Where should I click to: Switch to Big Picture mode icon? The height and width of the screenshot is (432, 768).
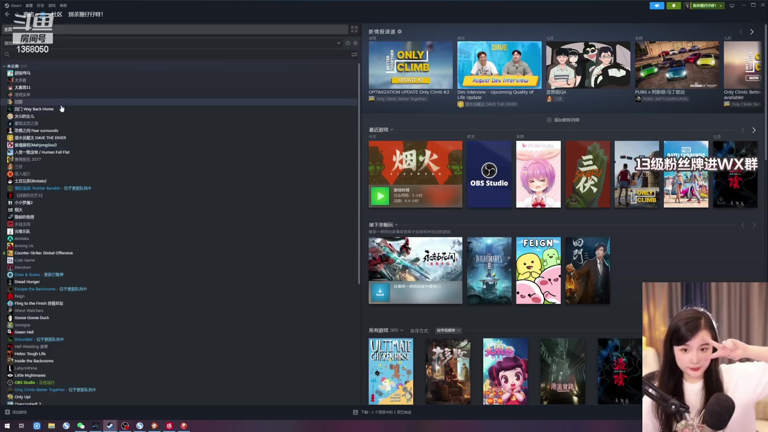pos(732,6)
